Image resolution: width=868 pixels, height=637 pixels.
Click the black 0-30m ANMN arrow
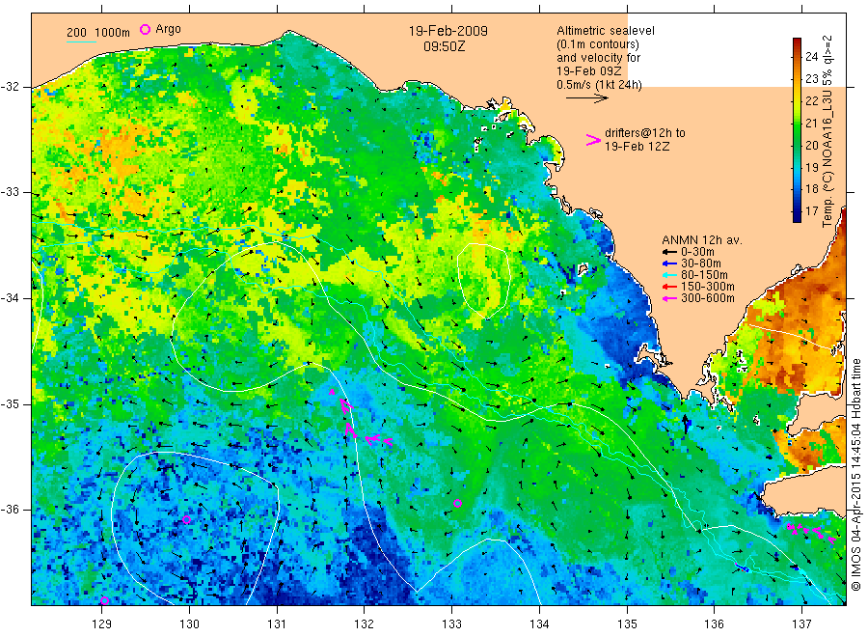670,252
